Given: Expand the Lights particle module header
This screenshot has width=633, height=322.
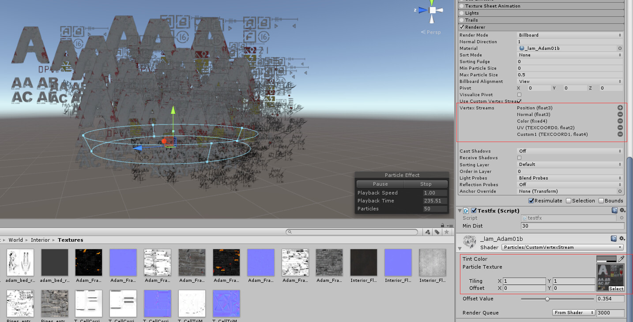Looking at the screenshot, I should pyautogui.click(x=486, y=13).
